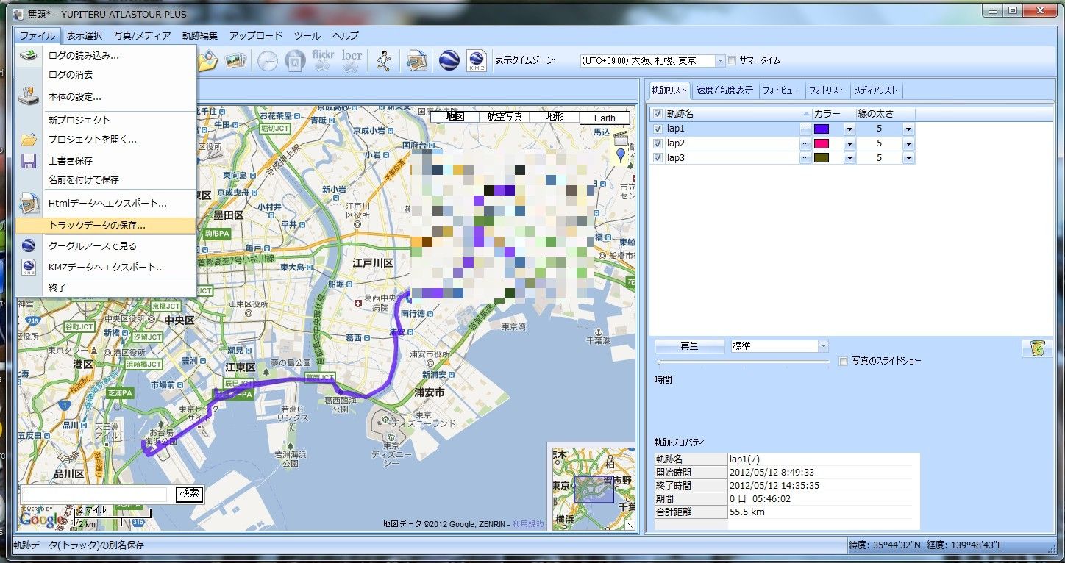
Task: Switch map to 航空写真 view
Action: [505, 117]
